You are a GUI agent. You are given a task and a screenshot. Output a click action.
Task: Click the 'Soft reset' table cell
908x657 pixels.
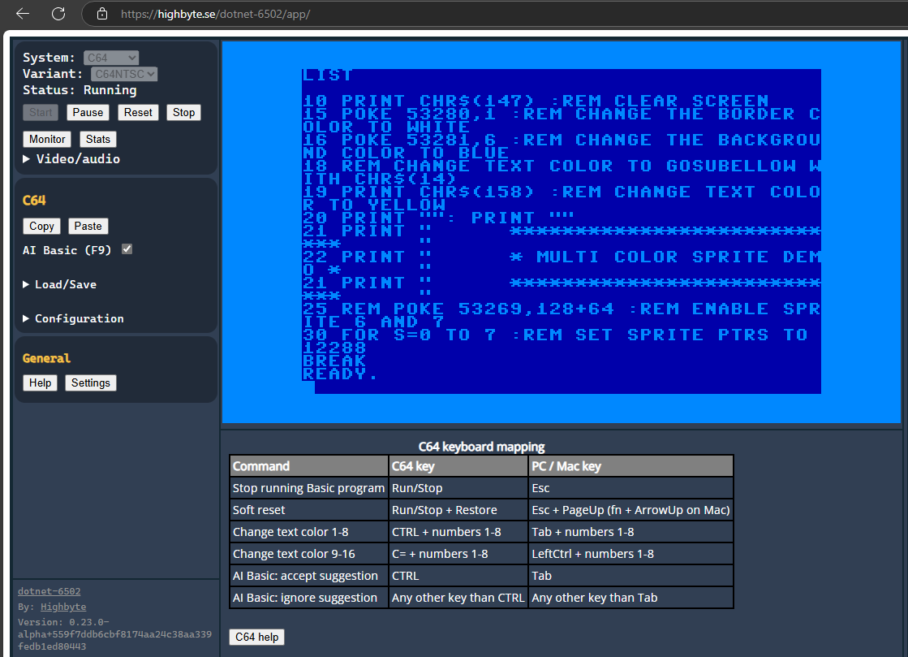pyautogui.click(x=308, y=510)
